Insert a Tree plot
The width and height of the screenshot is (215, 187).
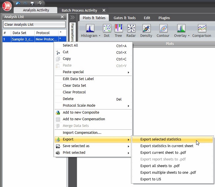(x=119, y=31)
